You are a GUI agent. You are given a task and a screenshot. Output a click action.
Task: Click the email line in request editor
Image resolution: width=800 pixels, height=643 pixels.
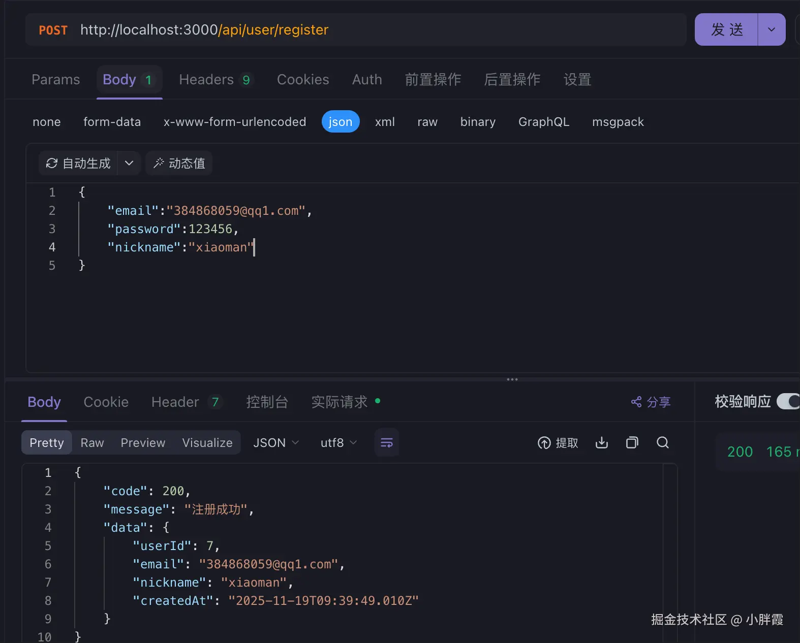click(209, 211)
